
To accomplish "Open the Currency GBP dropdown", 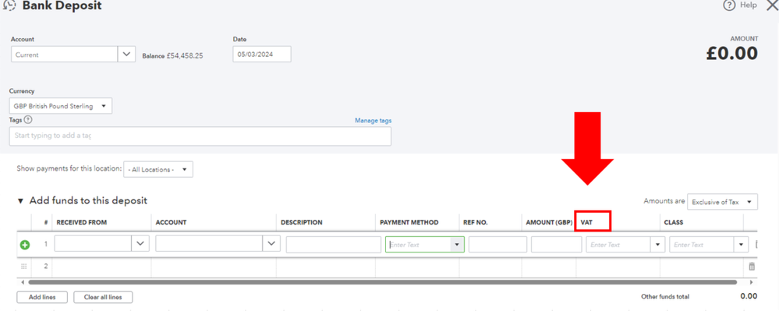I will tap(61, 106).
